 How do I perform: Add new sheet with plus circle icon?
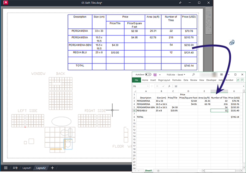point(158,171)
